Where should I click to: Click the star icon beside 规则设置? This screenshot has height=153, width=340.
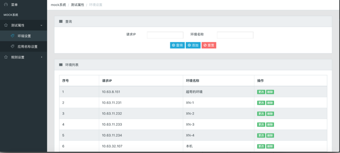6,57
